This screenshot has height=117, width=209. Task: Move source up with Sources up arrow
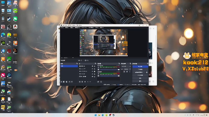click(x=88, y=82)
